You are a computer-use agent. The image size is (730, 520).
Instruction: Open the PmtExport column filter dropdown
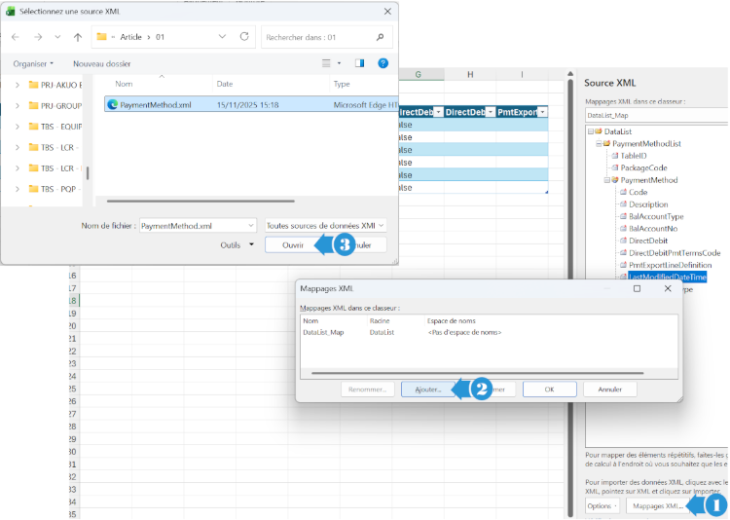542,113
